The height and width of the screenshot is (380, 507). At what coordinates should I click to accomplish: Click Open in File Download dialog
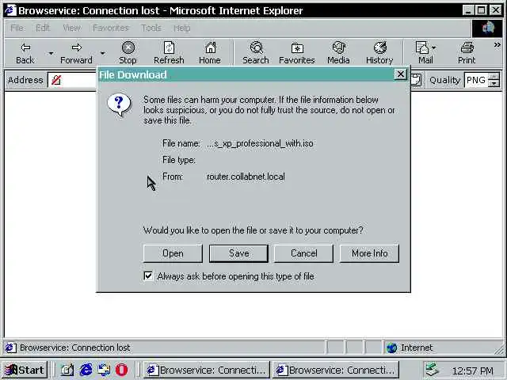(173, 253)
